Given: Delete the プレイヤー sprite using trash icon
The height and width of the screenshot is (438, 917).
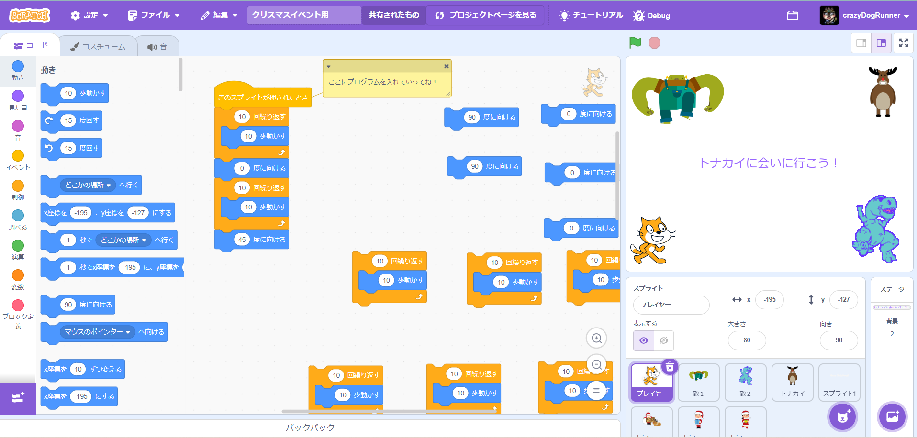Looking at the screenshot, I should (670, 367).
